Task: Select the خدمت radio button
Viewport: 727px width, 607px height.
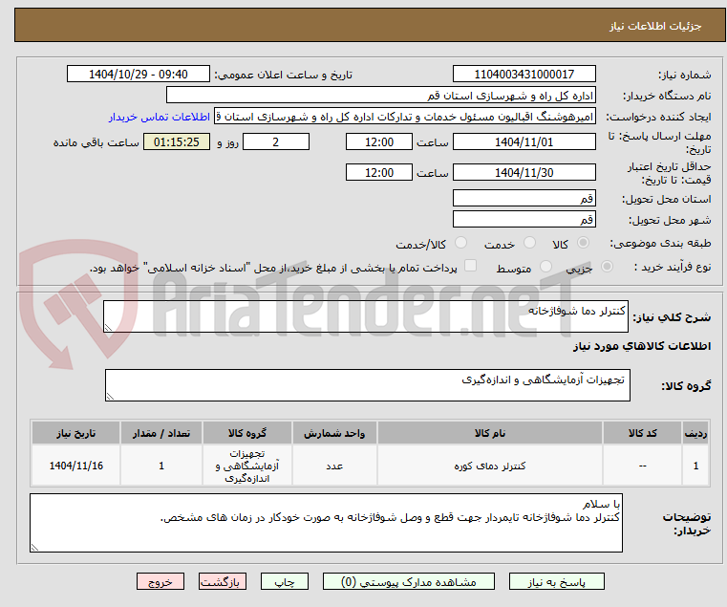Action: point(529,243)
